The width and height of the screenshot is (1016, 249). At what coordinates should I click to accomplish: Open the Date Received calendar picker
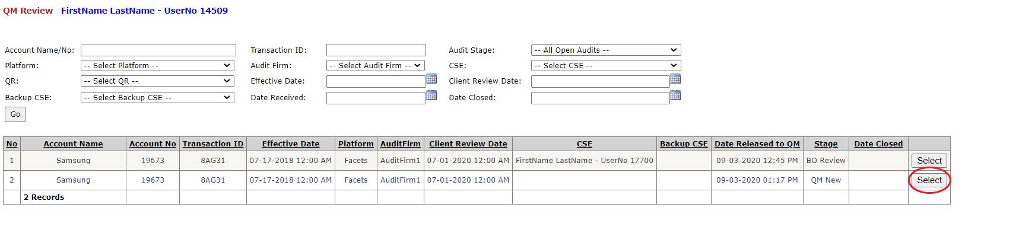click(431, 95)
